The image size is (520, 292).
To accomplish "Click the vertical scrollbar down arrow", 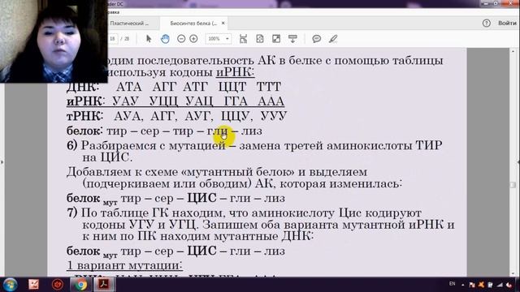I will 513,273.
